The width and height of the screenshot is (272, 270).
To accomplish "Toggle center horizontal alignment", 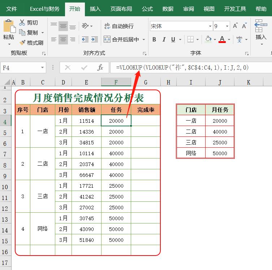I will pyautogui.click(x=63, y=39).
